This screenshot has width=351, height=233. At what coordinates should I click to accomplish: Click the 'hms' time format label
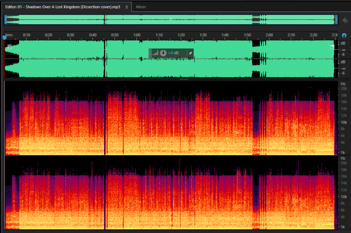click(9, 35)
